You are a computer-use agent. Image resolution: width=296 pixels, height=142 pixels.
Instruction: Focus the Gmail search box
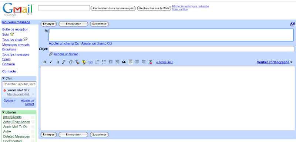[64, 8]
